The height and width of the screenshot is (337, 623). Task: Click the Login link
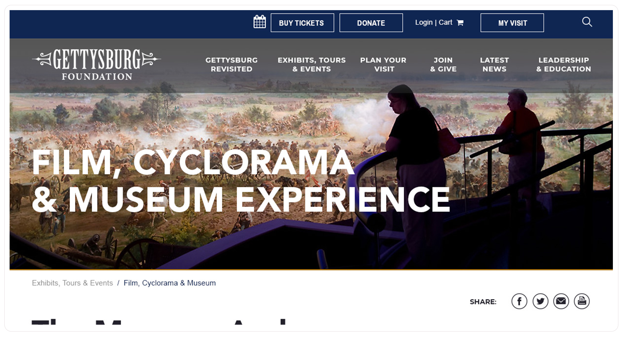424,22
